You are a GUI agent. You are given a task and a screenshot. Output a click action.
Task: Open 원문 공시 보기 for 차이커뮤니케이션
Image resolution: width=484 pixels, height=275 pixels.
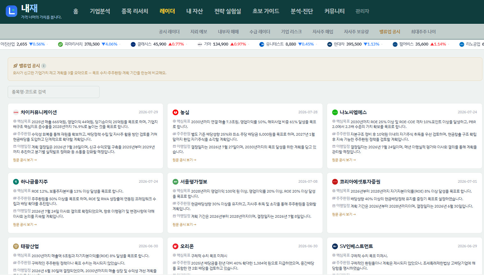[25, 160]
